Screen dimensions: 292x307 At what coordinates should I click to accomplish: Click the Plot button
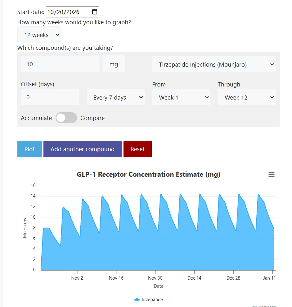[29, 149]
